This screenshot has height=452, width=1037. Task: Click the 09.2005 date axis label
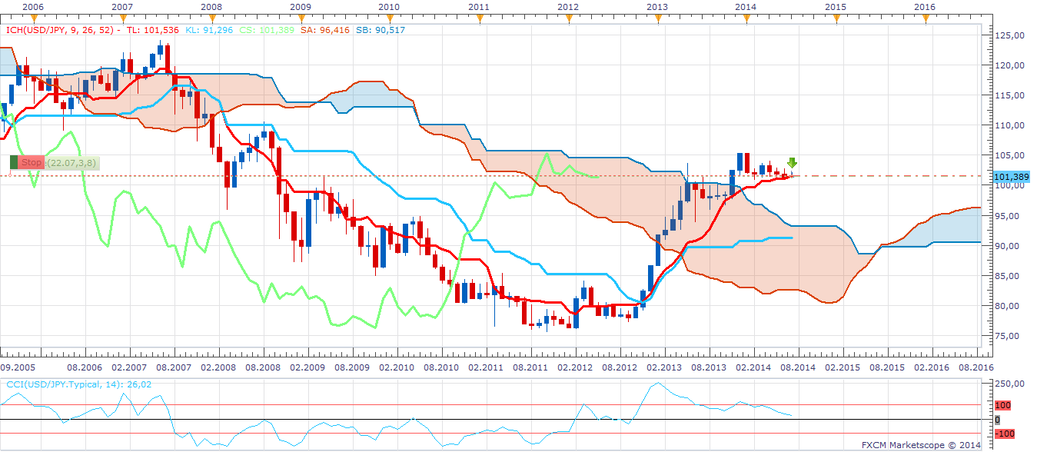pos(16,368)
